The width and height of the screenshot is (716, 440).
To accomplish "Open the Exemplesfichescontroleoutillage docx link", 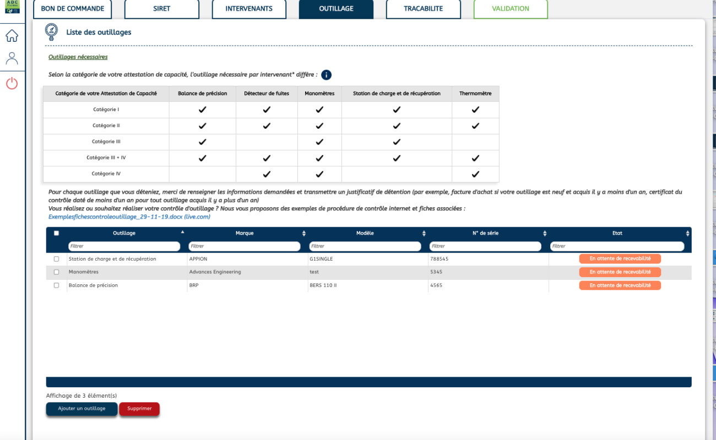I will point(129,217).
